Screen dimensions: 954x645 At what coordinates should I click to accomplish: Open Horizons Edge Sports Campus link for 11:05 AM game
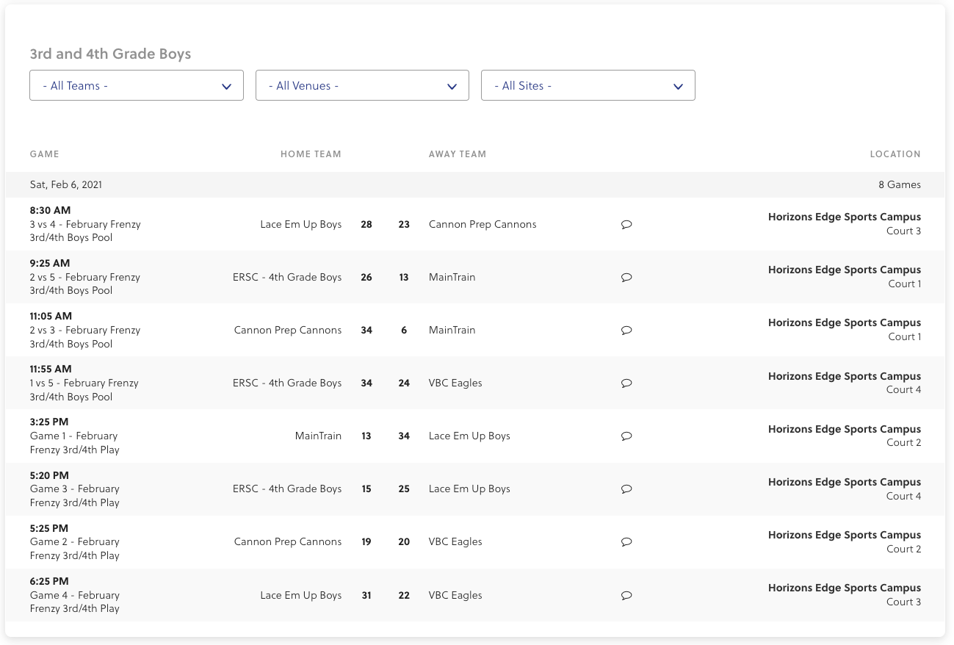coord(845,322)
